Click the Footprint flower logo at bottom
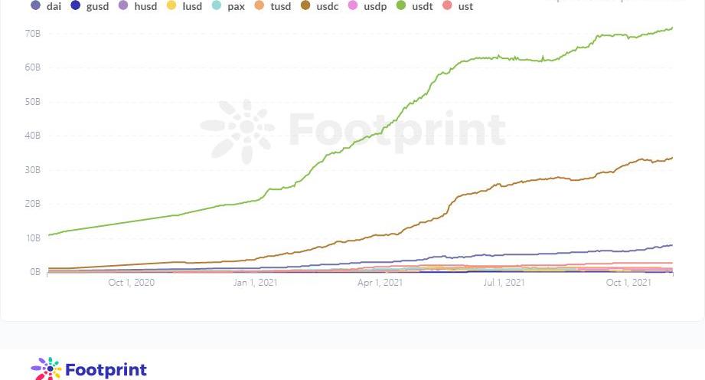 pos(47,369)
